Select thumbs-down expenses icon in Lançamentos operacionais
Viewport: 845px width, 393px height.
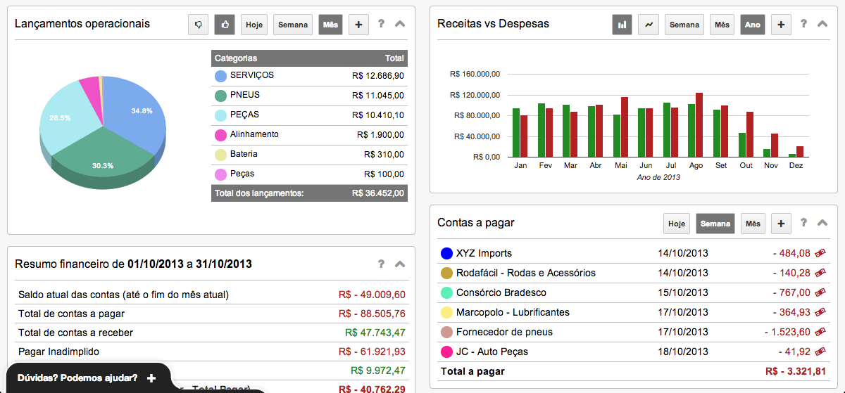pos(198,25)
